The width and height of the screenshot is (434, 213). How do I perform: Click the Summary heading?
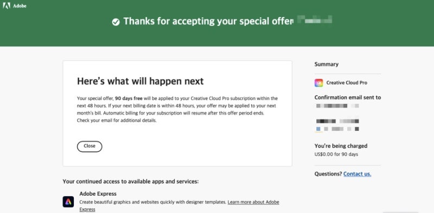[327, 64]
